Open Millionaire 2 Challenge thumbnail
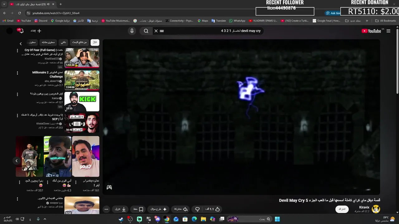 point(82,80)
